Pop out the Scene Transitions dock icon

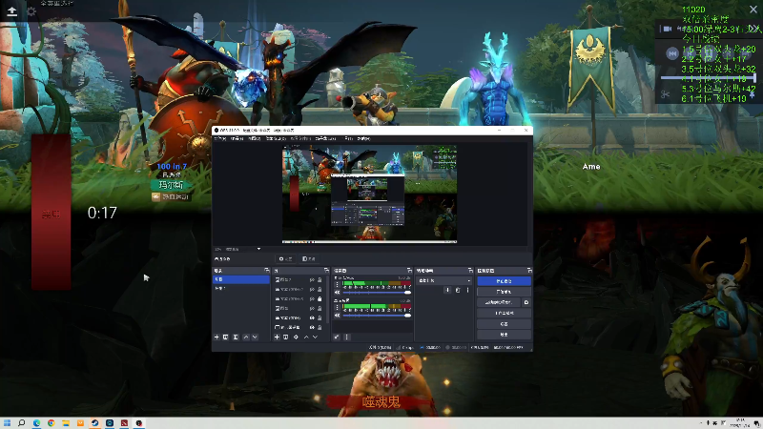coord(470,271)
